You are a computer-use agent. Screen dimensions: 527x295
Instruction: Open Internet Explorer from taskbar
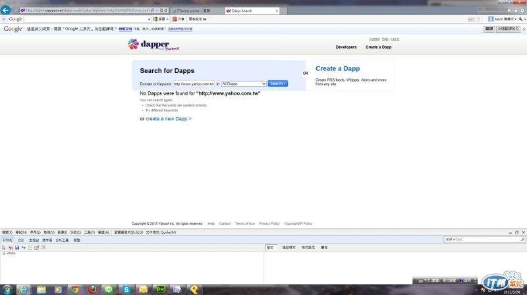click(23, 290)
